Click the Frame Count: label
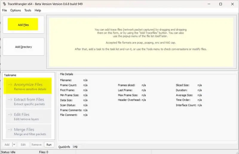Screen dimensions: 239x154 (x=68, y=85)
